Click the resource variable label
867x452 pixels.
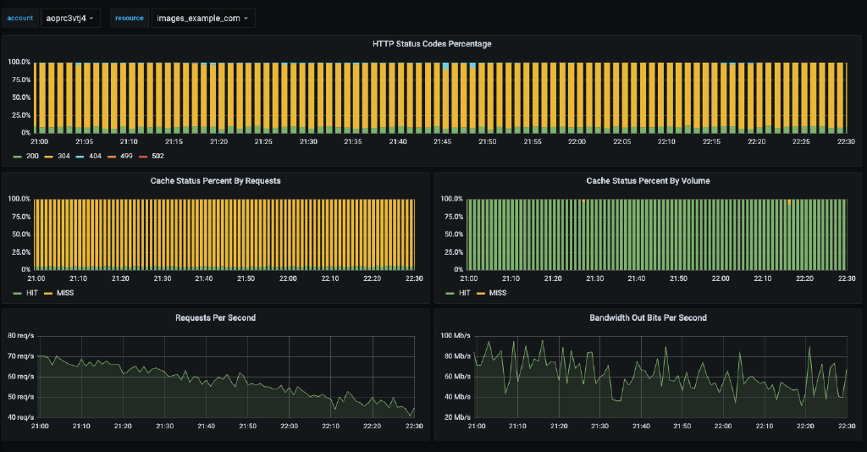click(x=130, y=18)
